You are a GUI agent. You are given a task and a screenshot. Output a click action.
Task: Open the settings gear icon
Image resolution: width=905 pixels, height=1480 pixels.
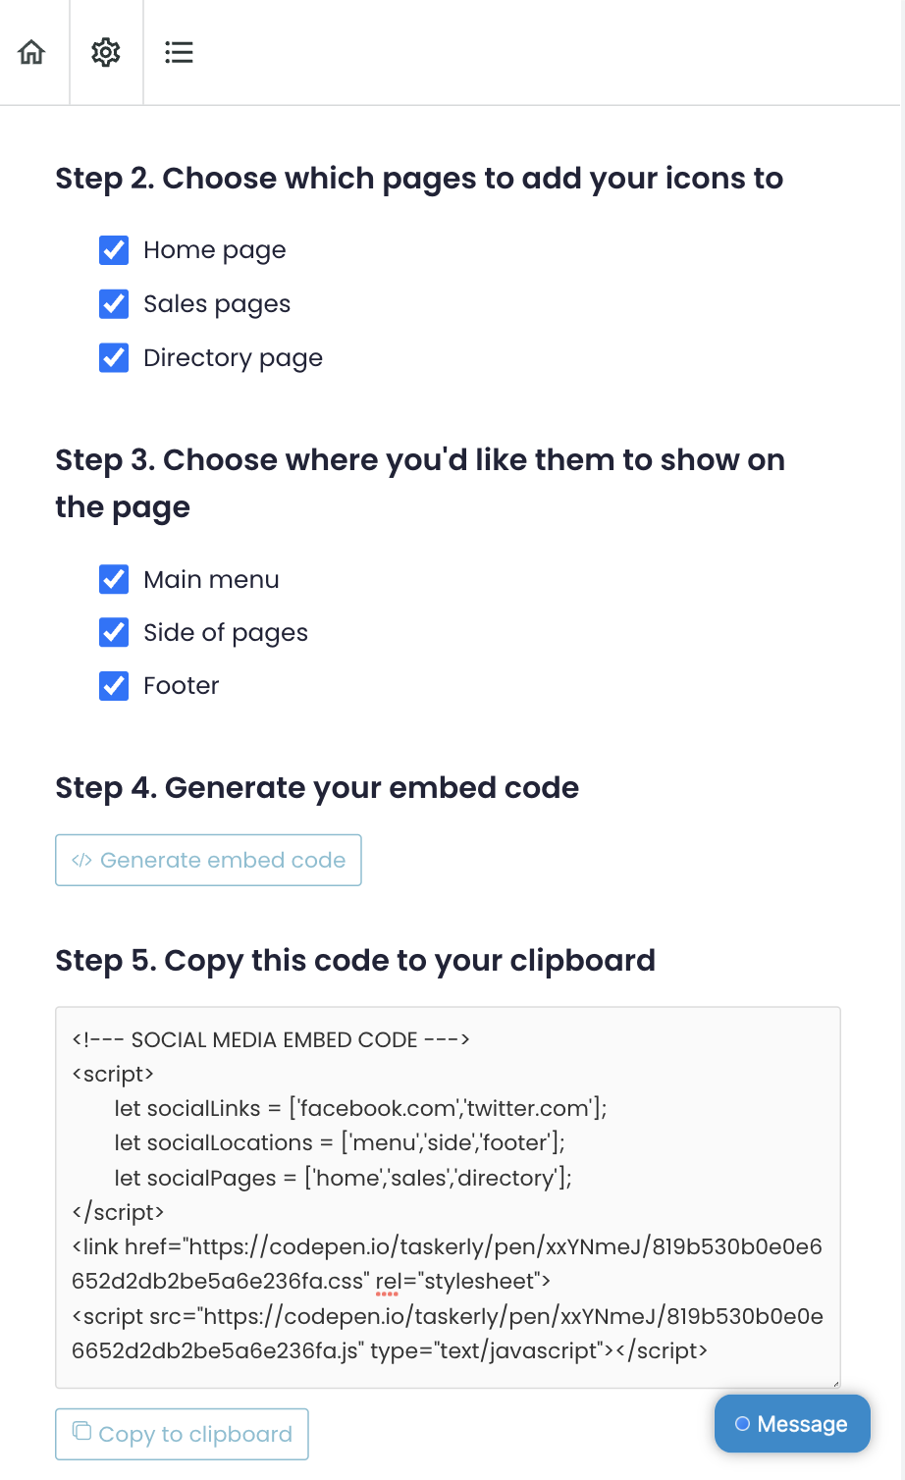click(106, 52)
